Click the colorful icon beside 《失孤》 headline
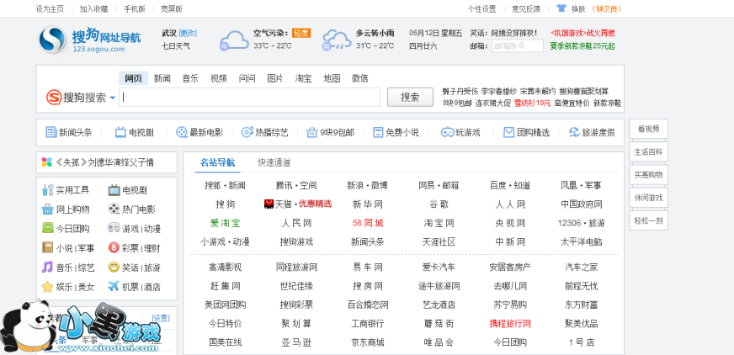The height and width of the screenshot is (355, 734). pos(47,162)
